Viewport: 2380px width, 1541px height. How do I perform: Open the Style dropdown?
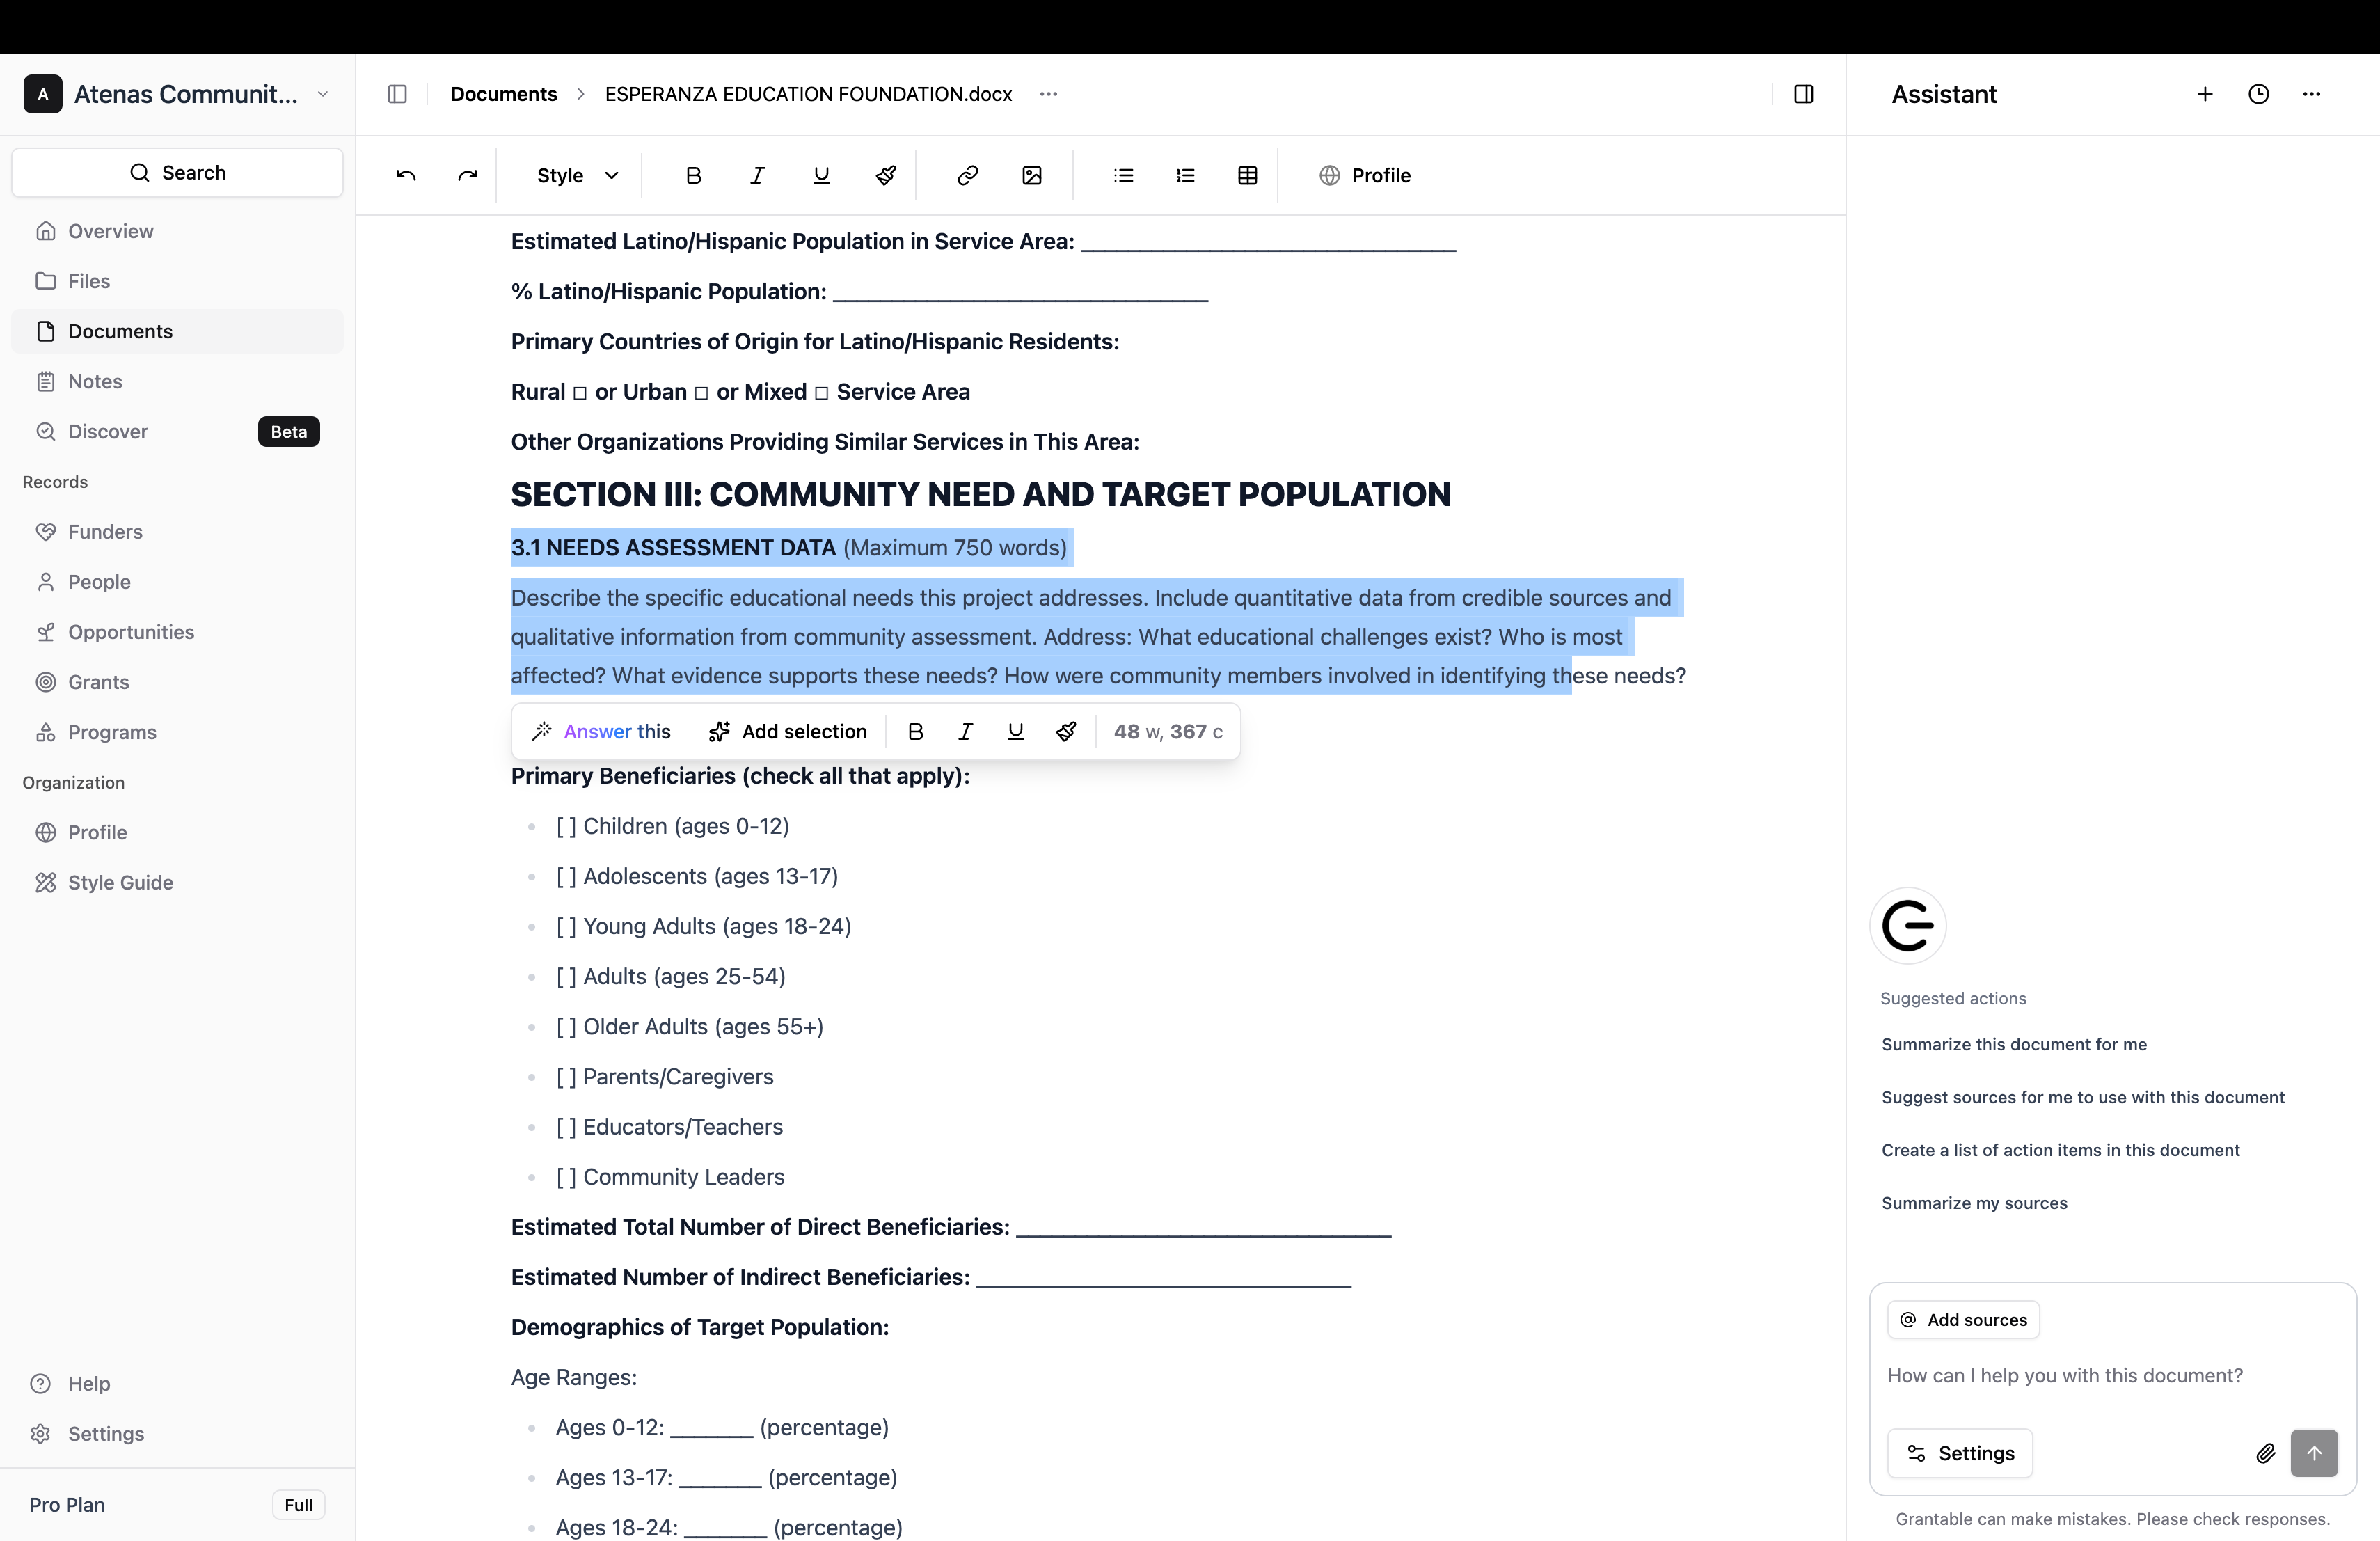coord(577,175)
